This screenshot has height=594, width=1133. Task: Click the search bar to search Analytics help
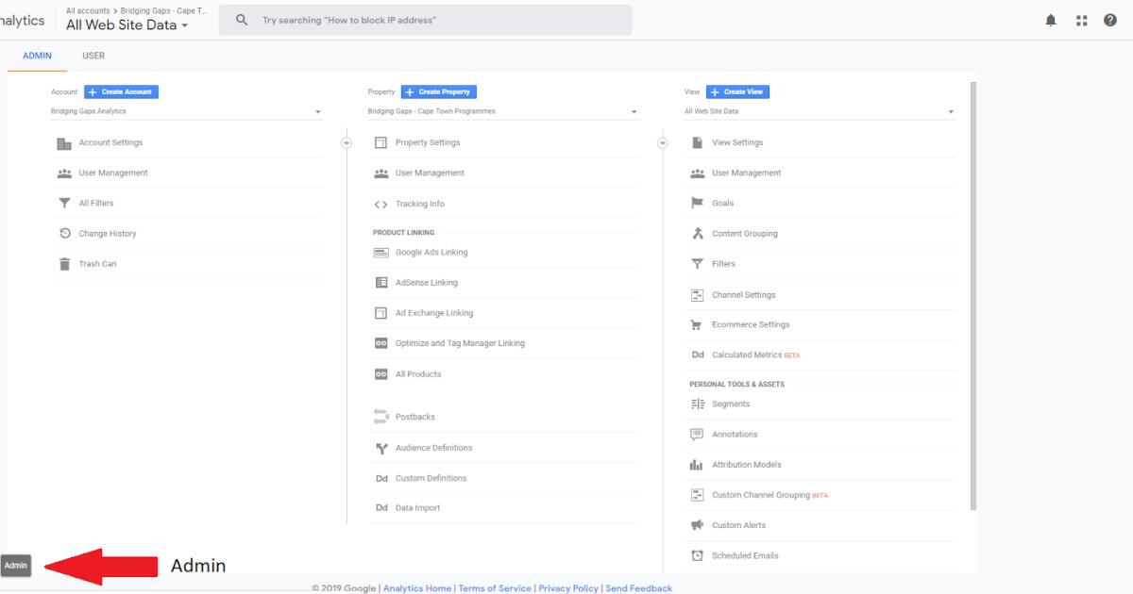[x=425, y=19]
